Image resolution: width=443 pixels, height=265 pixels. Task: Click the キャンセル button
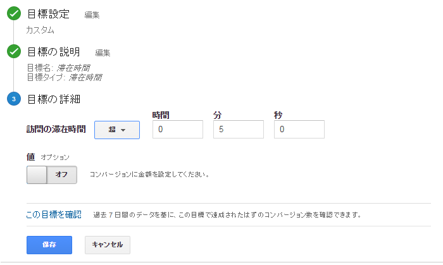(x=108, y=245)
